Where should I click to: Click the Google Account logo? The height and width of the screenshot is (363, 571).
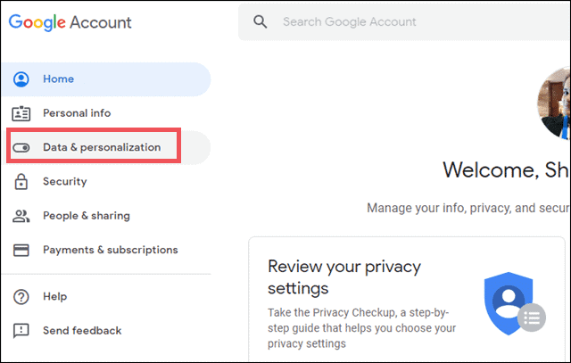[x=70, y=22]
